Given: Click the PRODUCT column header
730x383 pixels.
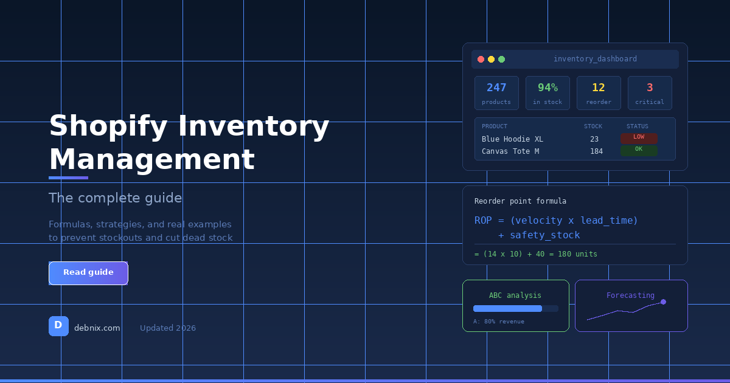Looking at the screenshot, I should point(495,126).
